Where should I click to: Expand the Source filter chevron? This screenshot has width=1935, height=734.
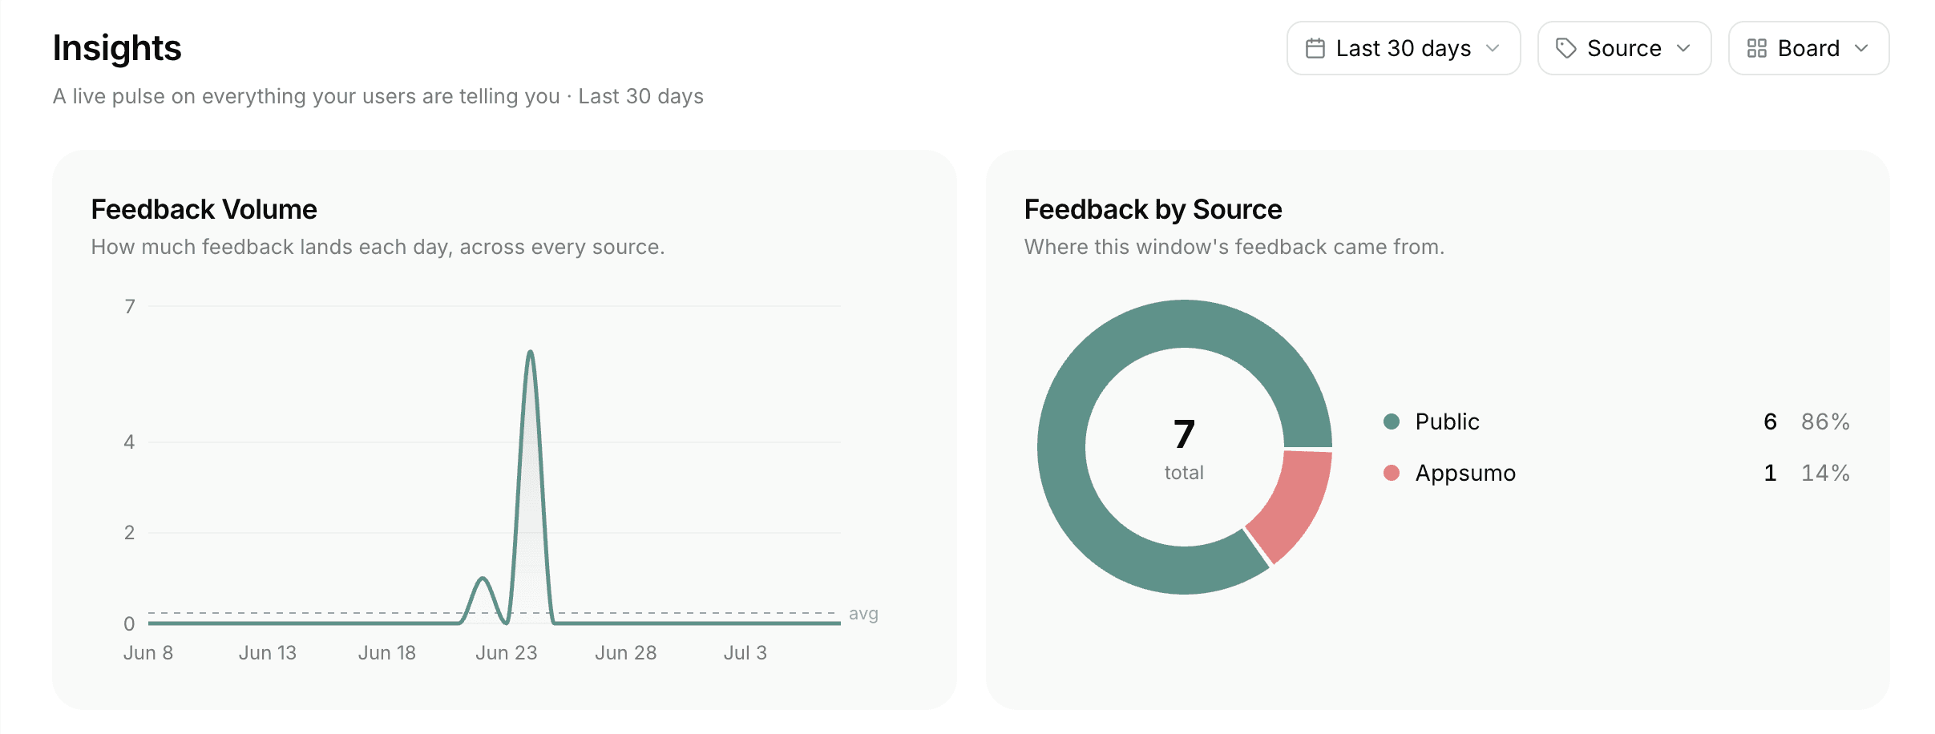[1683, 49]
